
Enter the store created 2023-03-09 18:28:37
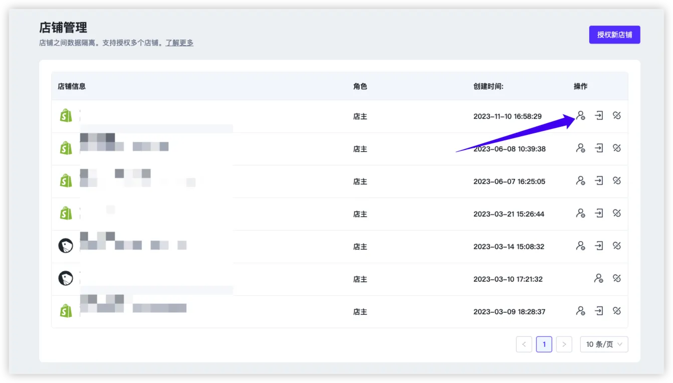(x=599, y=311)
